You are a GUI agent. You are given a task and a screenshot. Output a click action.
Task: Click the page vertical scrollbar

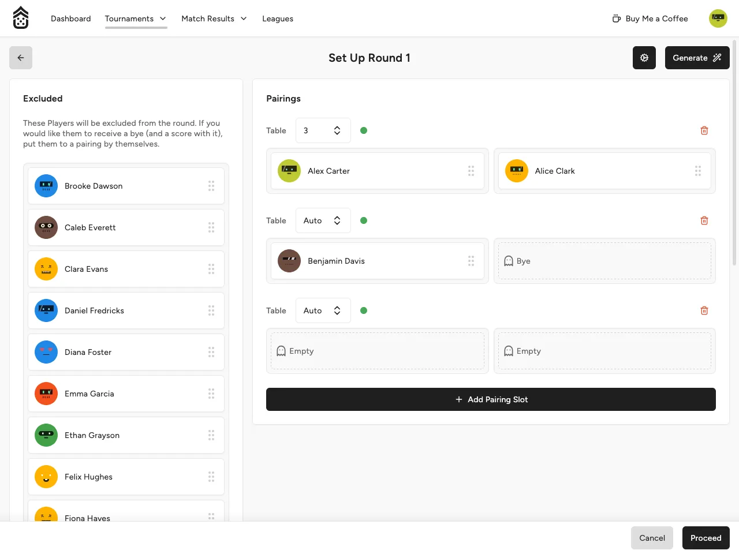point(735,153)
